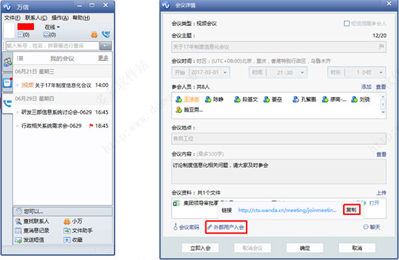Screen dimensions: 399x260
Task: Open the contacts tab icon in sidebar
Action: tap(7, 62)
